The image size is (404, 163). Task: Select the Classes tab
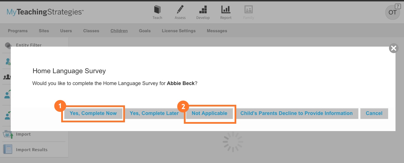coord(91,31)
